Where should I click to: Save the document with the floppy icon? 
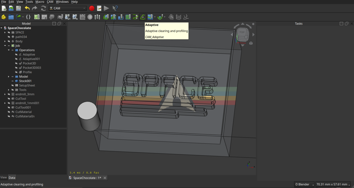click(18, 8)
